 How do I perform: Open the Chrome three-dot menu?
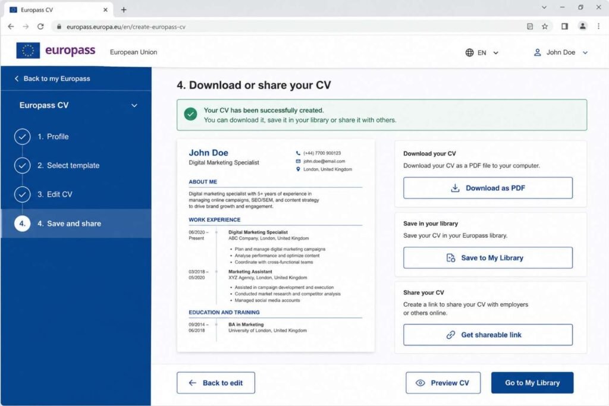598,26
